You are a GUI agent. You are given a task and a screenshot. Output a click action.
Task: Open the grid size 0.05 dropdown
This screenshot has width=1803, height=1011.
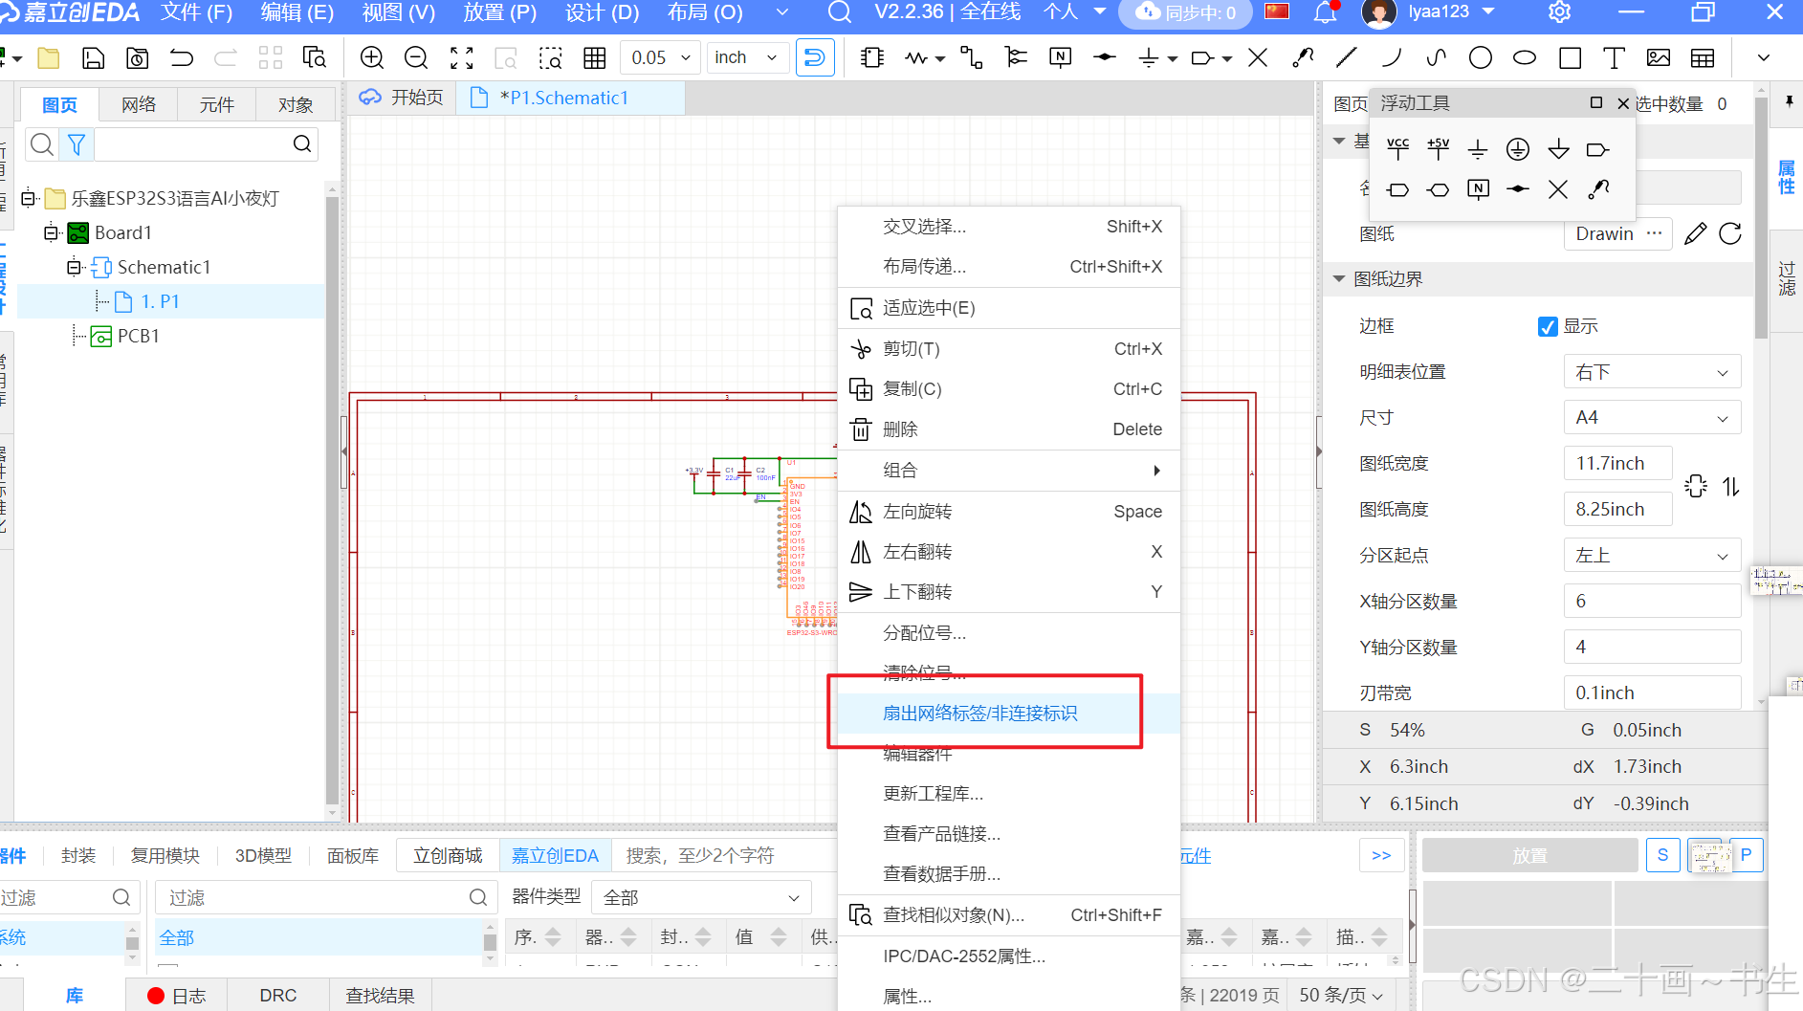(x=661, y=58)
